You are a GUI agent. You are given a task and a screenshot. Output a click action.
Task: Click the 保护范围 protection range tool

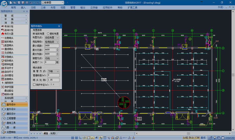pyautogui.click(x=9, y=87)
